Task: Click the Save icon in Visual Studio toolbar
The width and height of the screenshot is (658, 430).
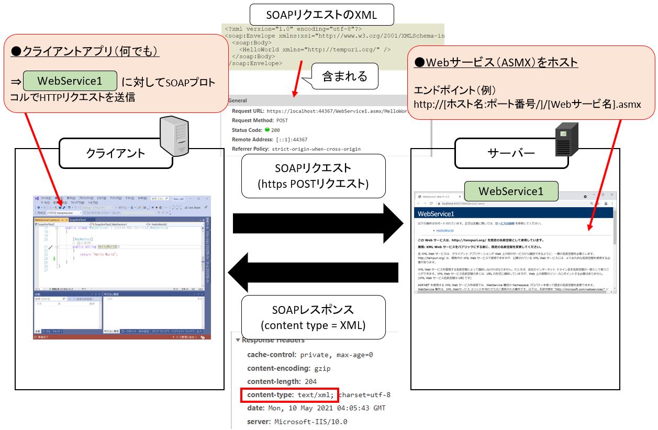Action: 61,207
